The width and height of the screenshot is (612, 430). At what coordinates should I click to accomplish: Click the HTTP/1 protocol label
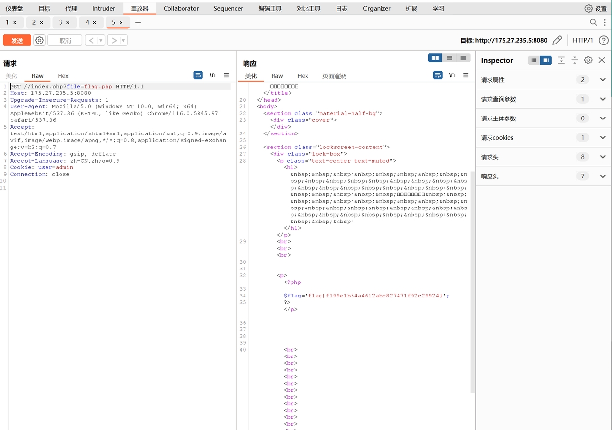(x=582, y=40)
